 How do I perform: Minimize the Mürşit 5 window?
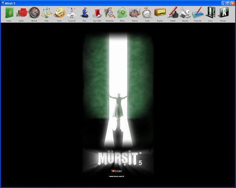tap(224, 3)
